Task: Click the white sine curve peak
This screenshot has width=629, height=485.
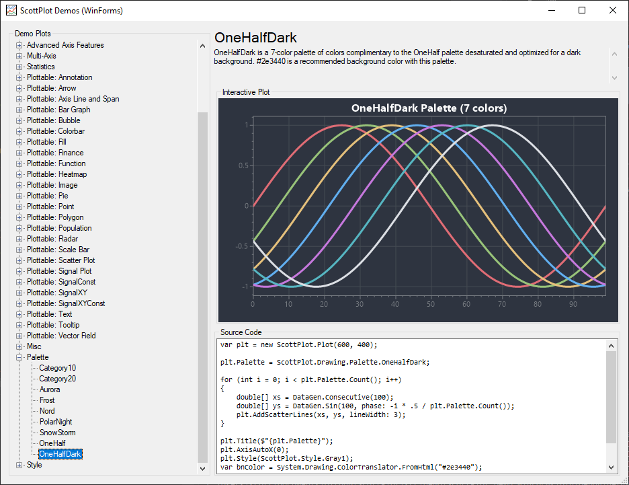Action: click(x=493, y=126)
